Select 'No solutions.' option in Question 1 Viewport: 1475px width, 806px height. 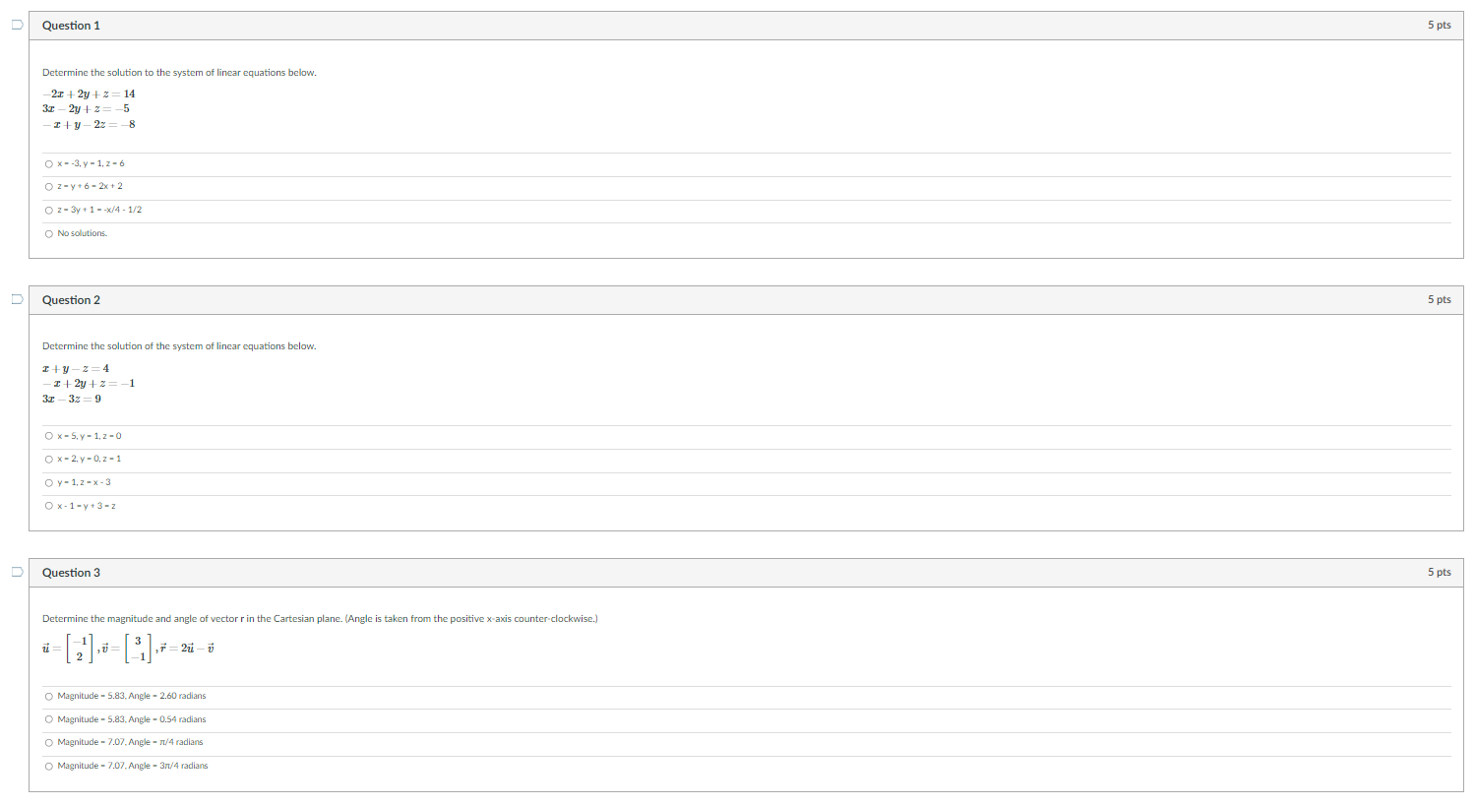[49, 233]
